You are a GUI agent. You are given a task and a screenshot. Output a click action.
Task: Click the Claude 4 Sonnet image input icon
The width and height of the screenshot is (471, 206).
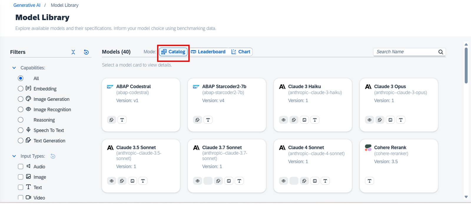315,181
